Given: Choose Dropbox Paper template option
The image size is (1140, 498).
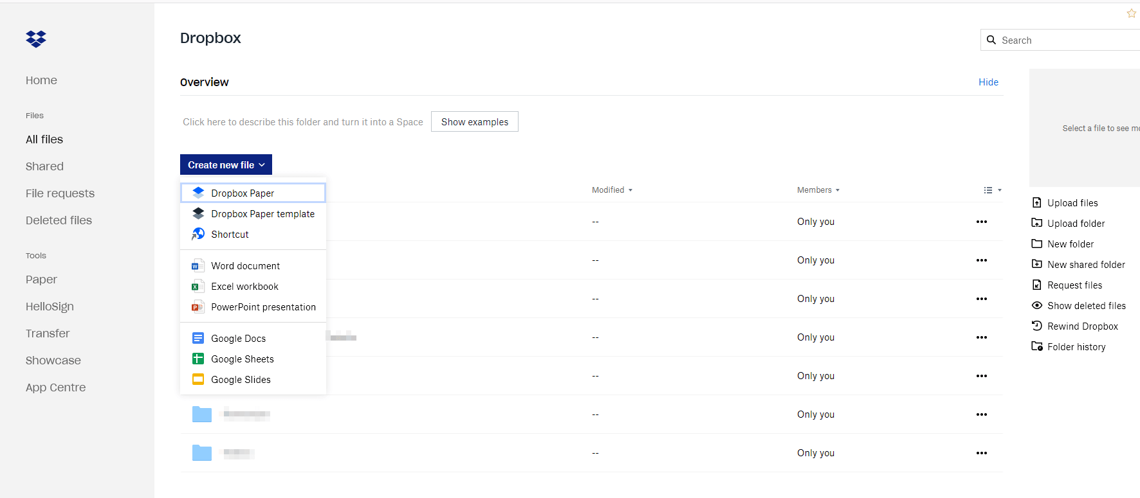Looking at the screenshot, I should point(253,214).
